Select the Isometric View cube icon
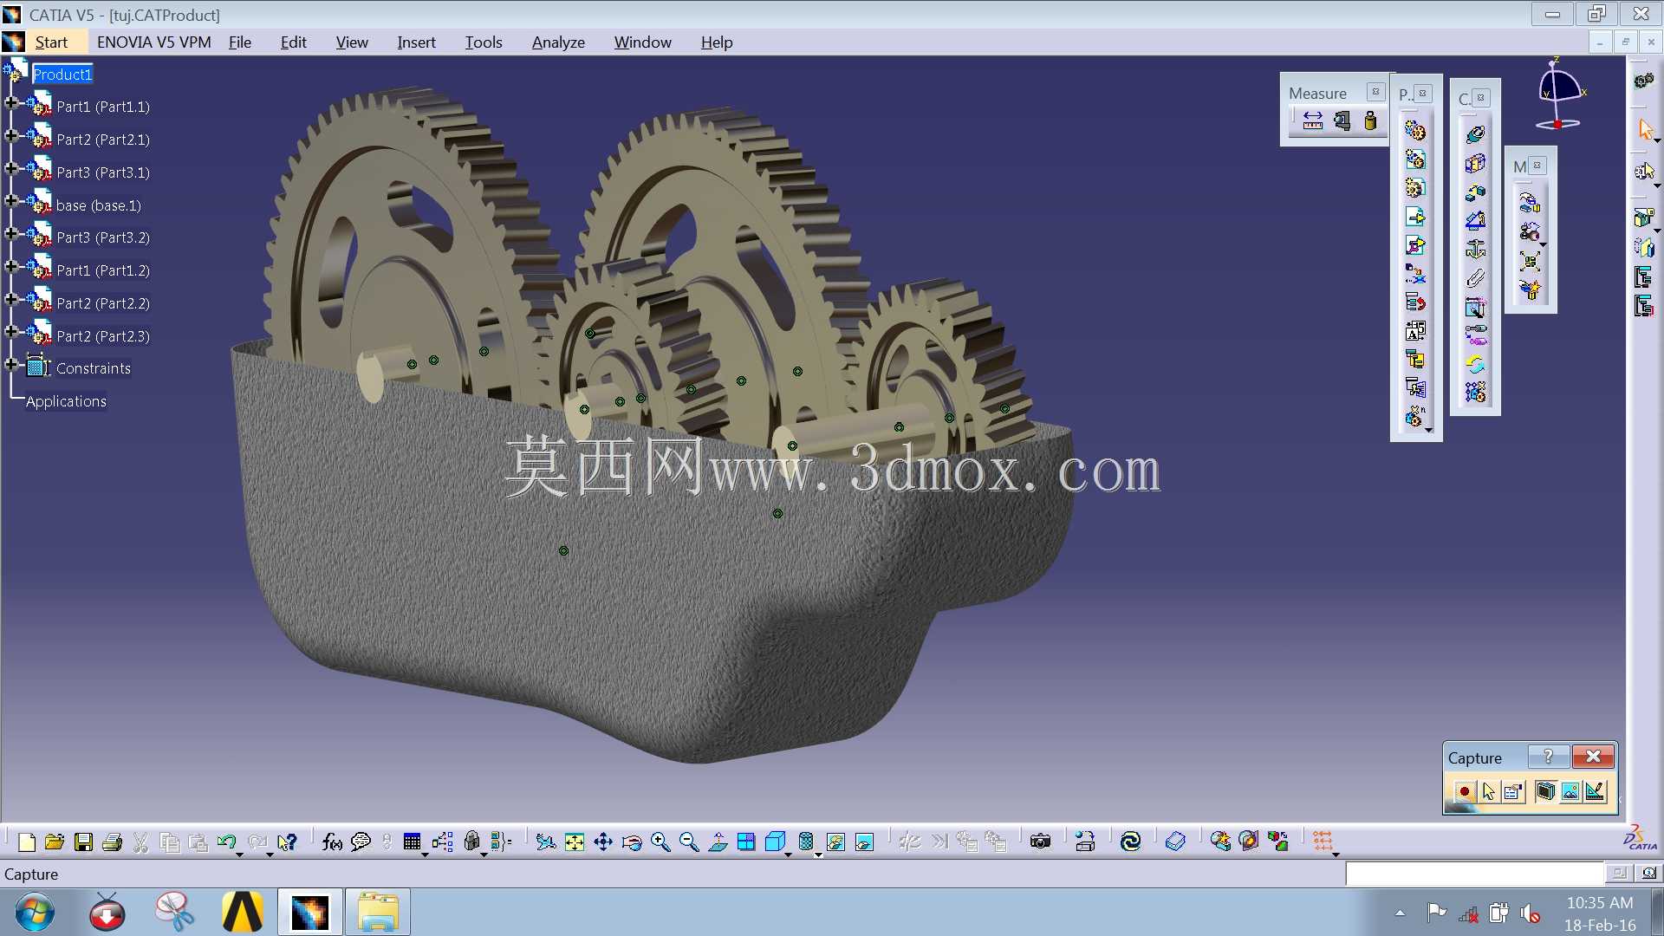The height and width of the screenshot is (936, 1664). tap(775, 842)
